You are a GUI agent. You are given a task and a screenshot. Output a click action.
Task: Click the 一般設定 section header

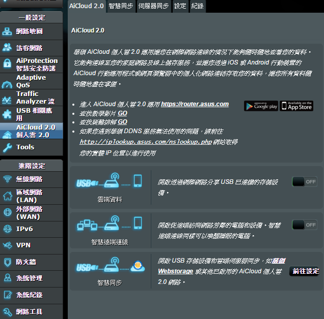(32, 18)
